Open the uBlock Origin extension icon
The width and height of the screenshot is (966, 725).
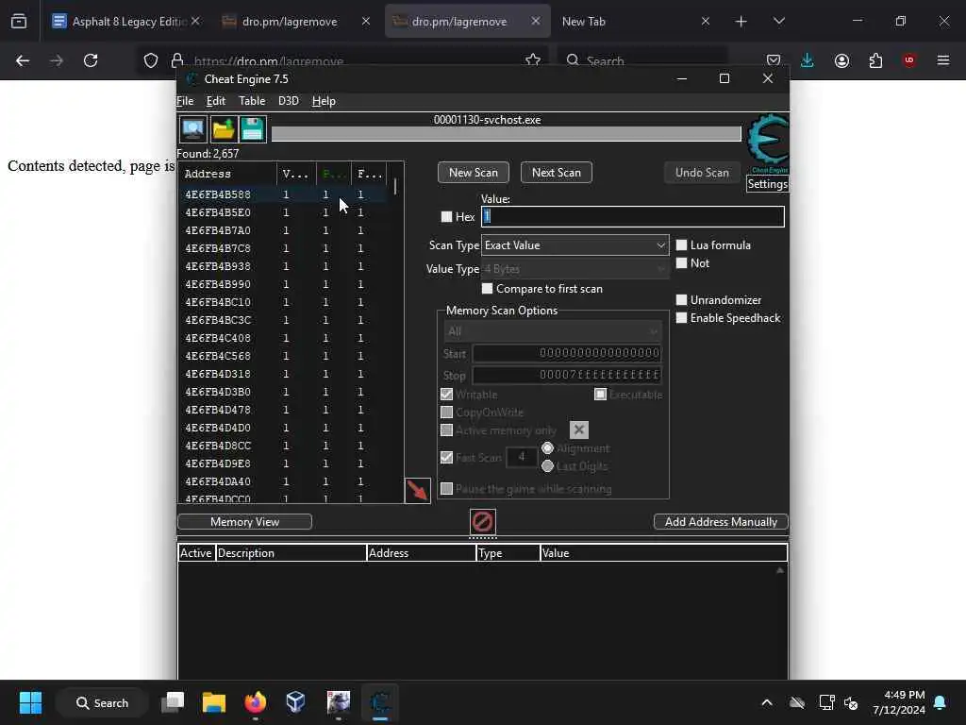pos(909,60)
